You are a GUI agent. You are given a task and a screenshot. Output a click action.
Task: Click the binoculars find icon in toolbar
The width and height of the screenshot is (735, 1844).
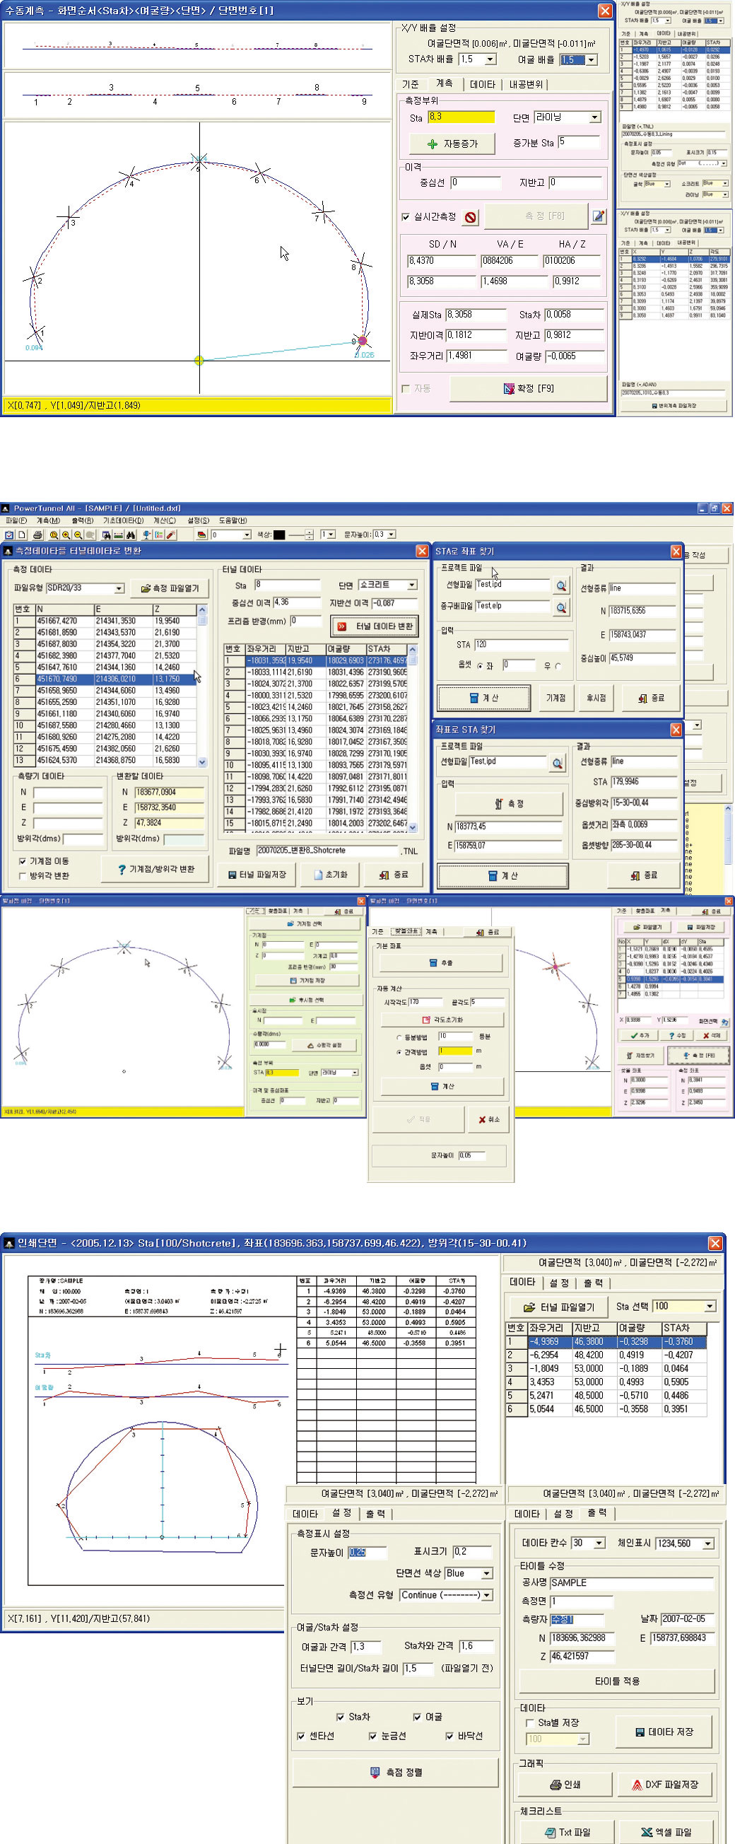[131, 535]
